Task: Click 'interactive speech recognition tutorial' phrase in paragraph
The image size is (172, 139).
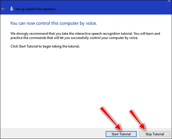Action: [104, 34]
